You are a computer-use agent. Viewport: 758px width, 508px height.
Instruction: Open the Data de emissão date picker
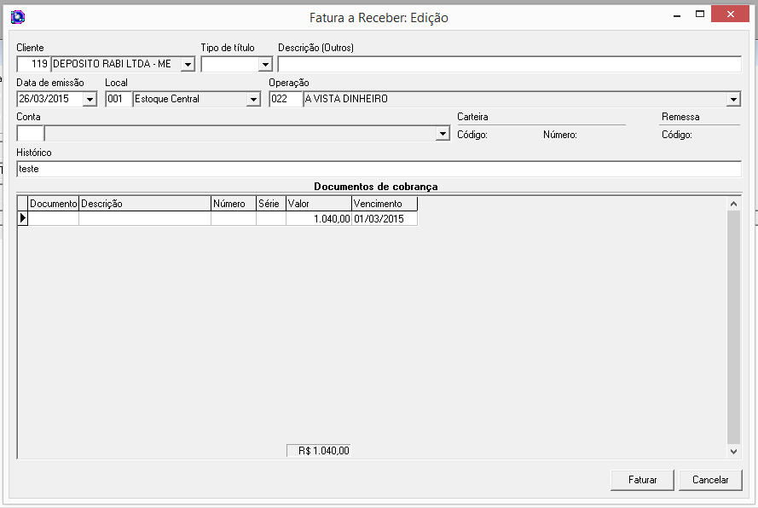[x=90, y=99]
